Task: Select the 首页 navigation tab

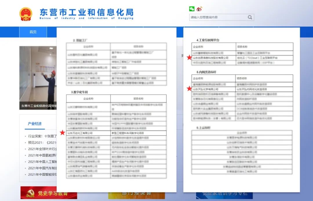Action: [x=33, y=32]
